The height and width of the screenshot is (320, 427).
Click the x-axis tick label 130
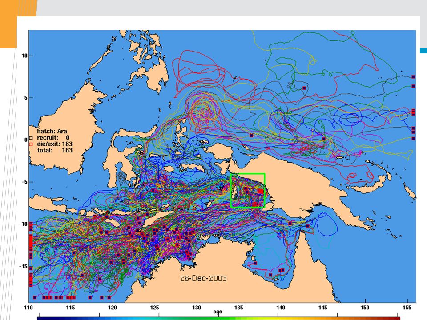pos(197,308)
